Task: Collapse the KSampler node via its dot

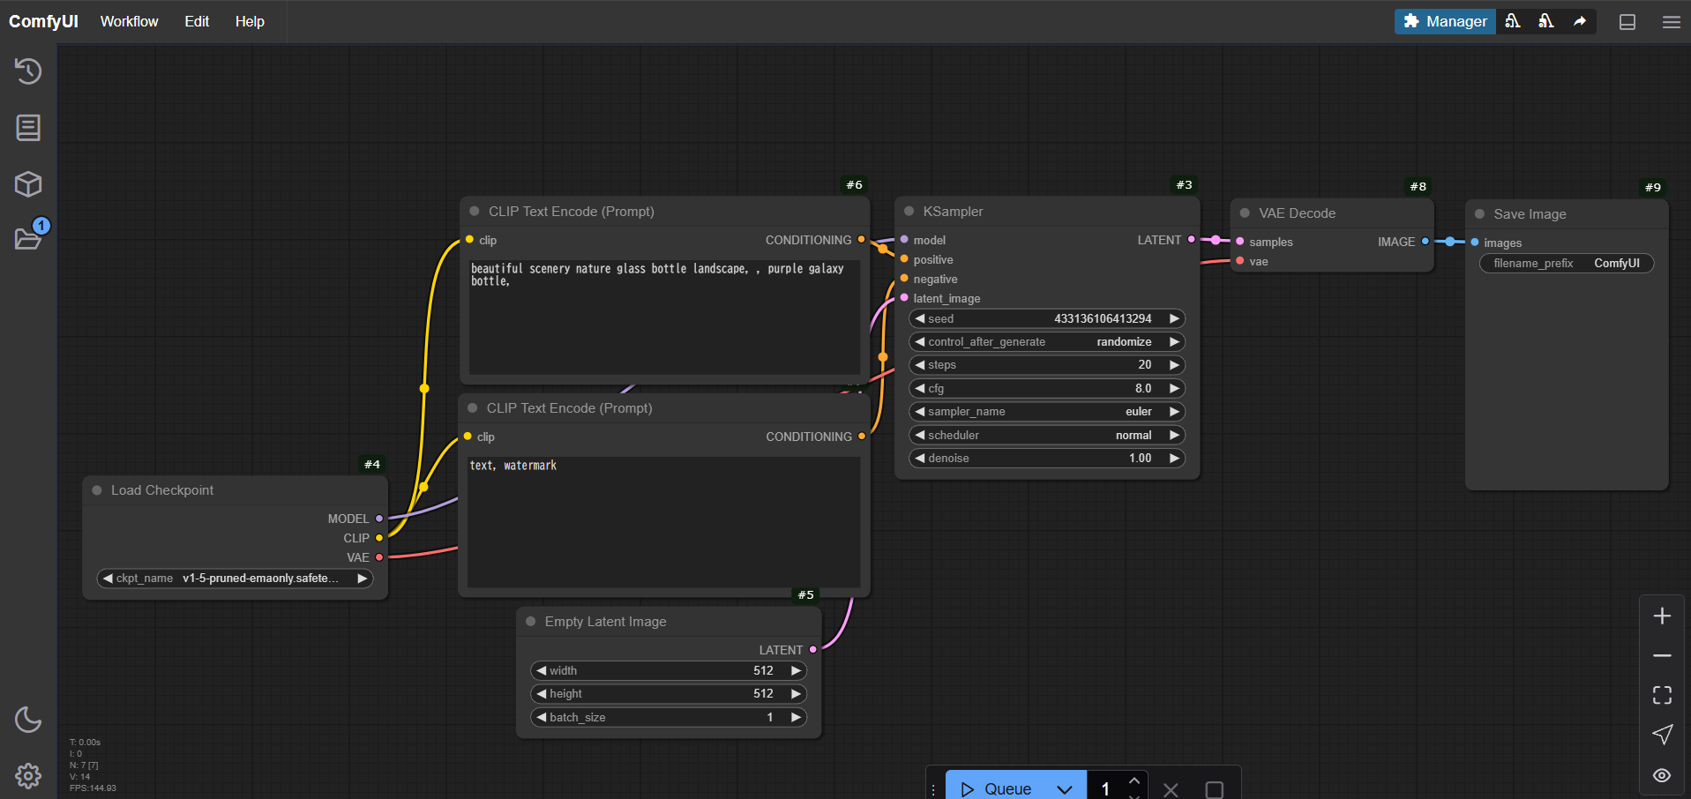Action: (x=909, y=211)
